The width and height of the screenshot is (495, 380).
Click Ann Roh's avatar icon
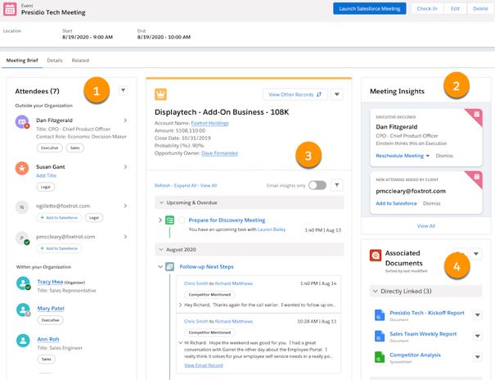pos(23,341)
